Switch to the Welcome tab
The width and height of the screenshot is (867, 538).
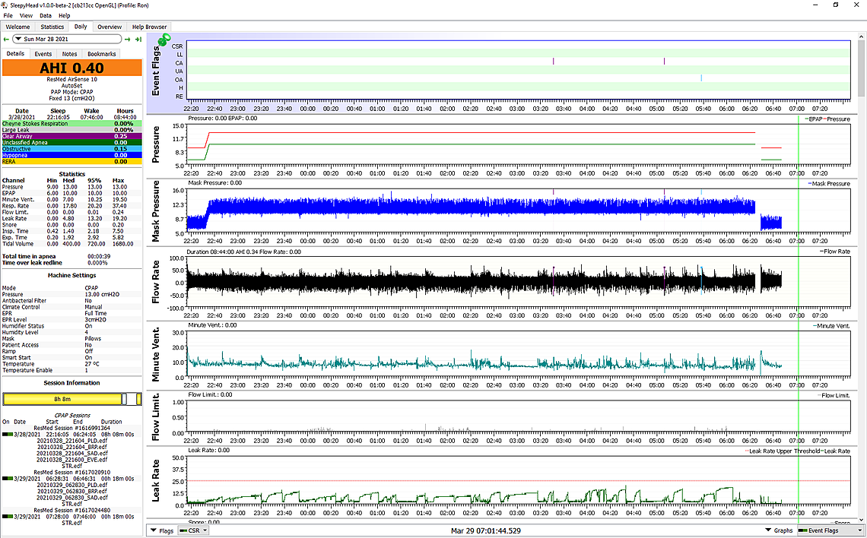(18, 27)
